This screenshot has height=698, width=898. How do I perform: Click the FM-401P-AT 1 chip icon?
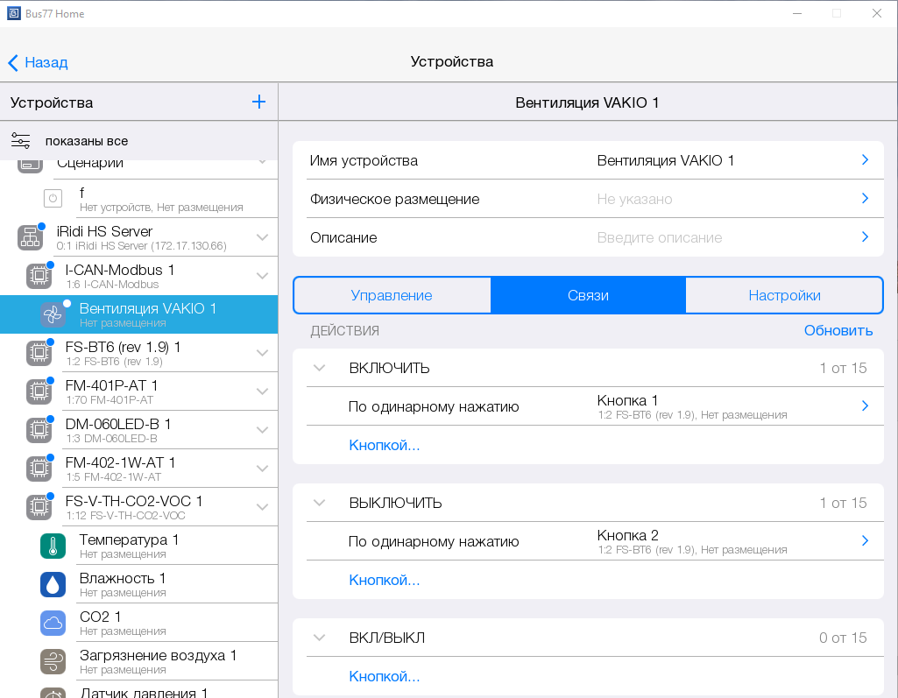(39, 391)
